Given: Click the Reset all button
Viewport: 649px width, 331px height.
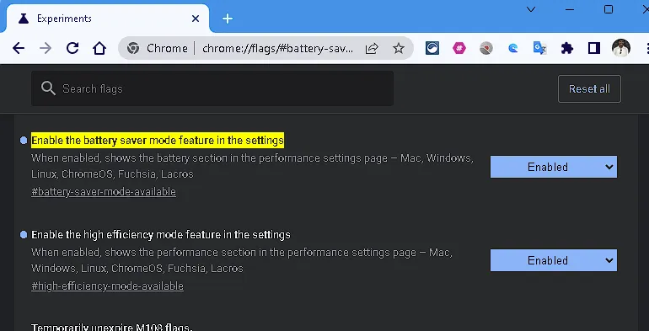Looking at the screenshot, I should [589, 89].
